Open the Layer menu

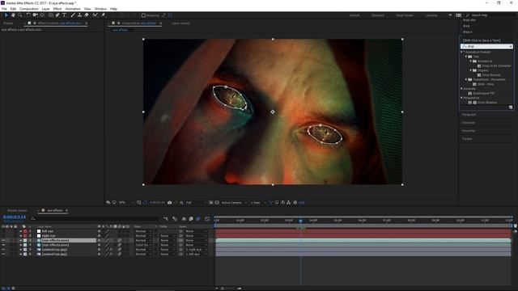pos(46,9)
